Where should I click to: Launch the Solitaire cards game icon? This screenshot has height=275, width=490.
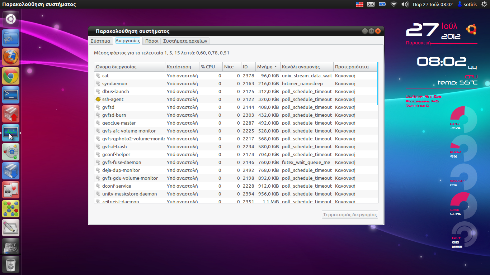[x=11, y=190]
